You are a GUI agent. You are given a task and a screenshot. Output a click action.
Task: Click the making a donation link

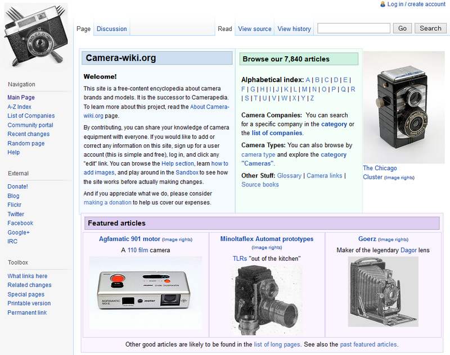point(107,203)
